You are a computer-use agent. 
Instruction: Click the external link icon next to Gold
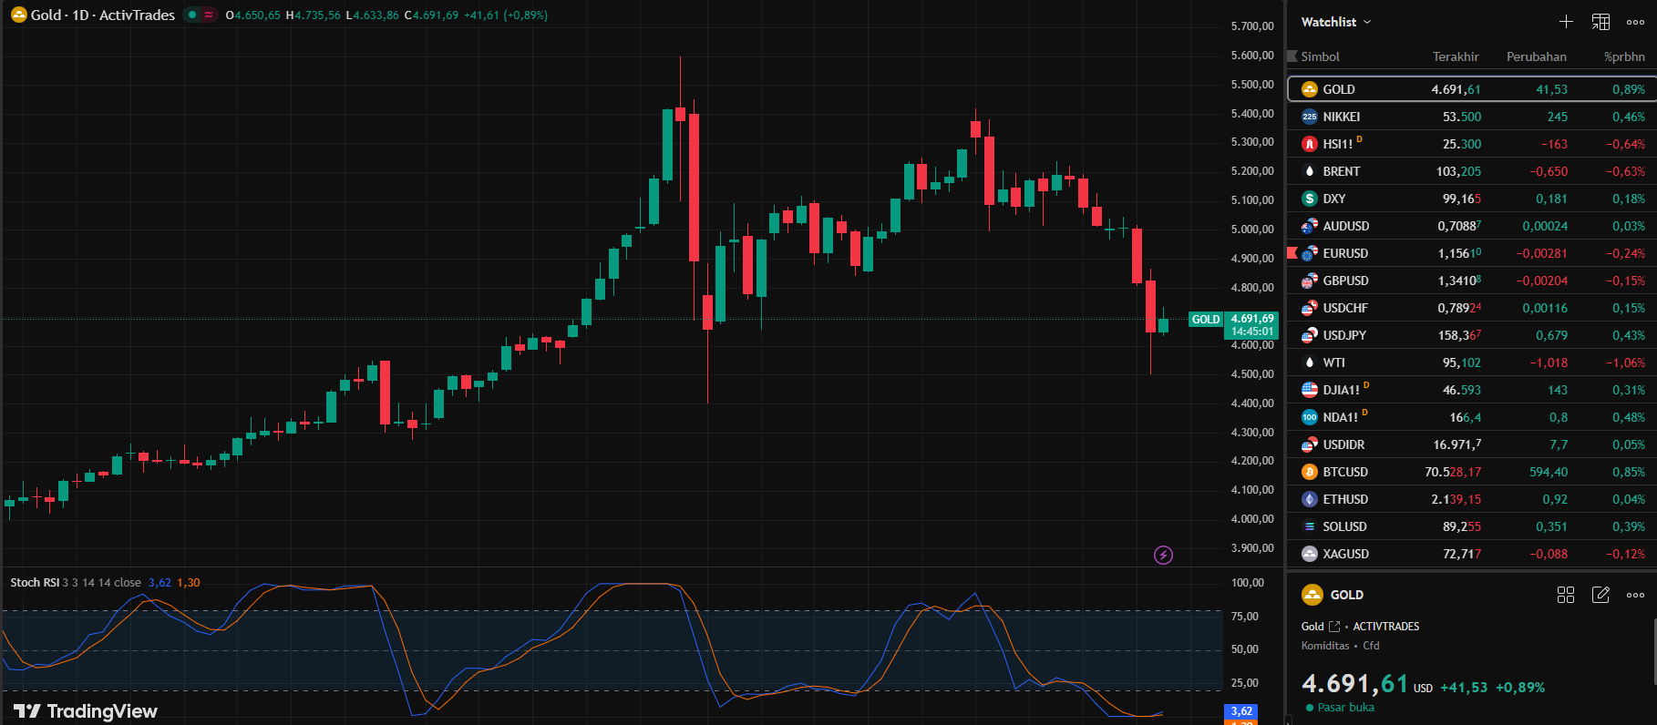pos(1334,627)
